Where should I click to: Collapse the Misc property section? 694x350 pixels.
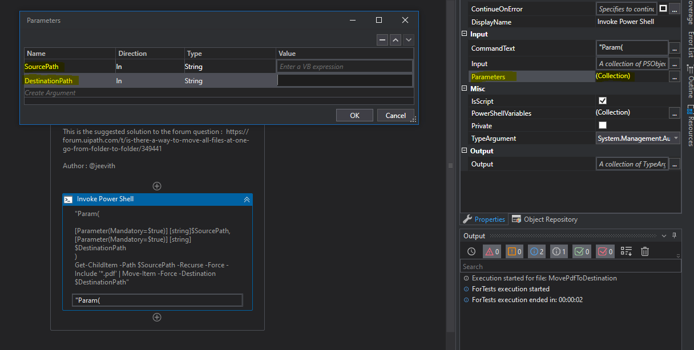pyautogui.click(x=465, y=88)
